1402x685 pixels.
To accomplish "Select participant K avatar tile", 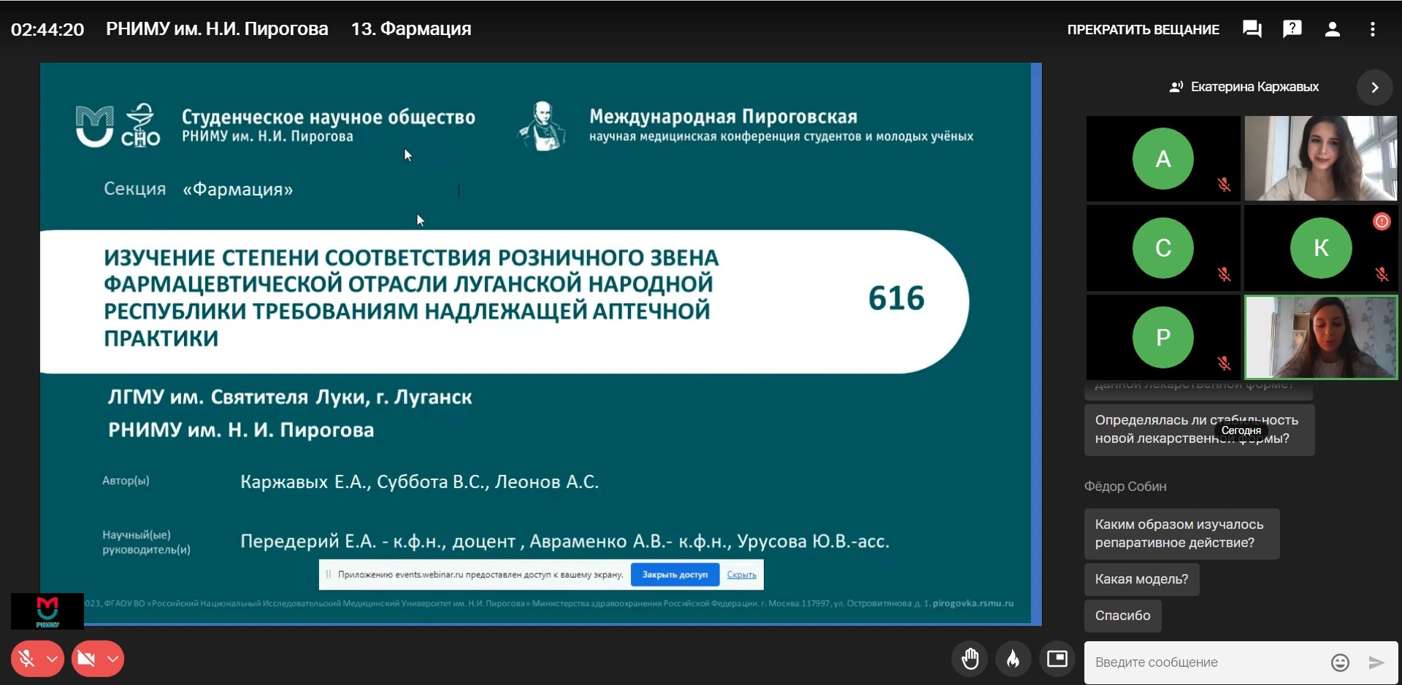I will tap(1321, 248).
